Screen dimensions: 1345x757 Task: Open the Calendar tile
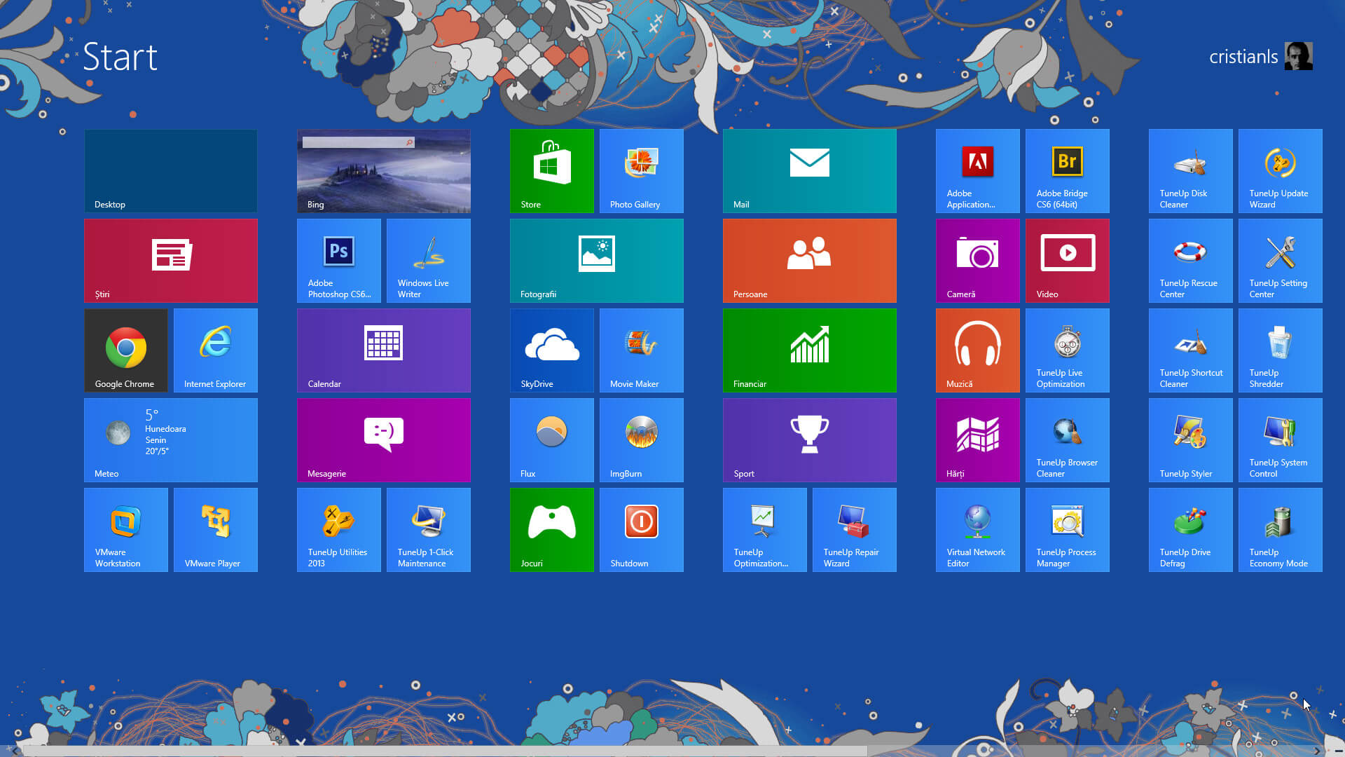[383, 350]
